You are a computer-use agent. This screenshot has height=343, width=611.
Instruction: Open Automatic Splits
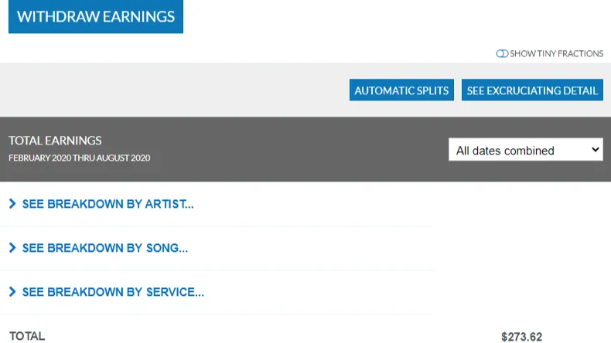pyautogui.click(x=401, y=90)
